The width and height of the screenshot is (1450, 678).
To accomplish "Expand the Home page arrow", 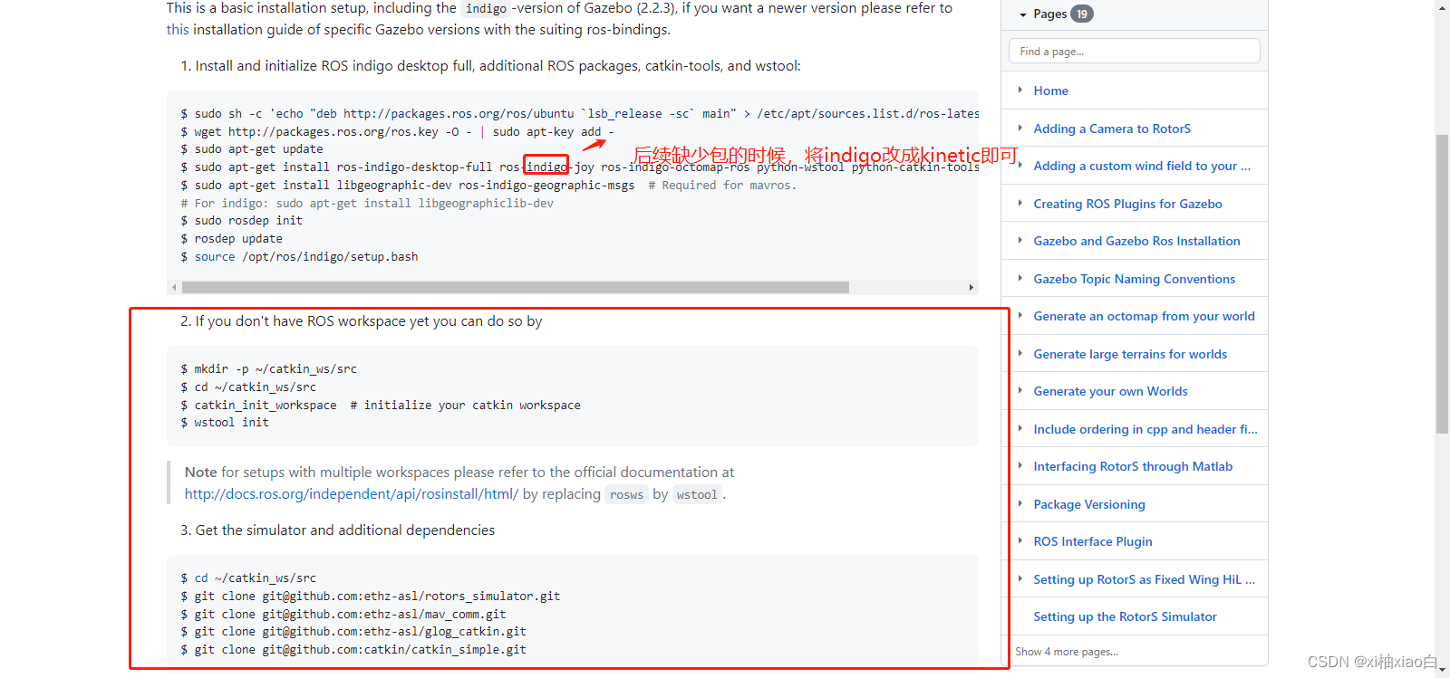I will (1020, 90).
